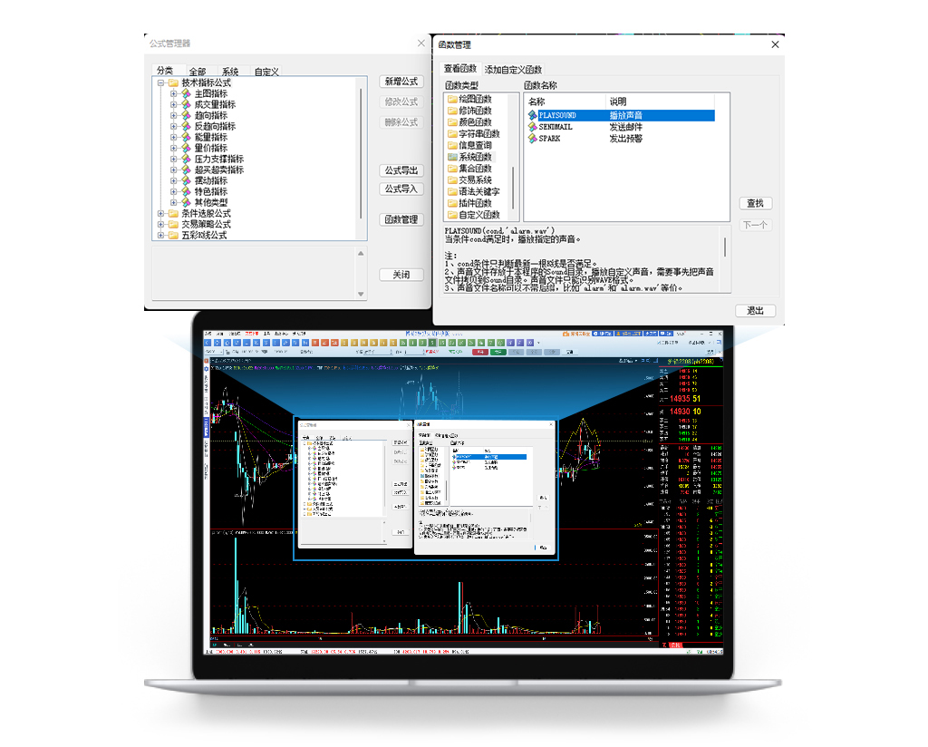Click the 主图指标 formula icon
The width and height of the screenshot is (928, 747).
186,93
